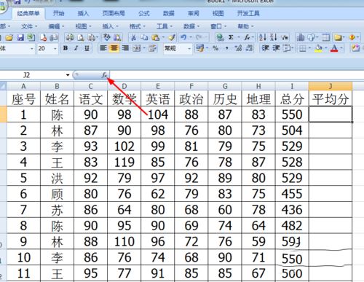Viewport: 364px width, 282px height.
Task: Click the Open folder icon in the toolbar
Action: tap(9, 37)
